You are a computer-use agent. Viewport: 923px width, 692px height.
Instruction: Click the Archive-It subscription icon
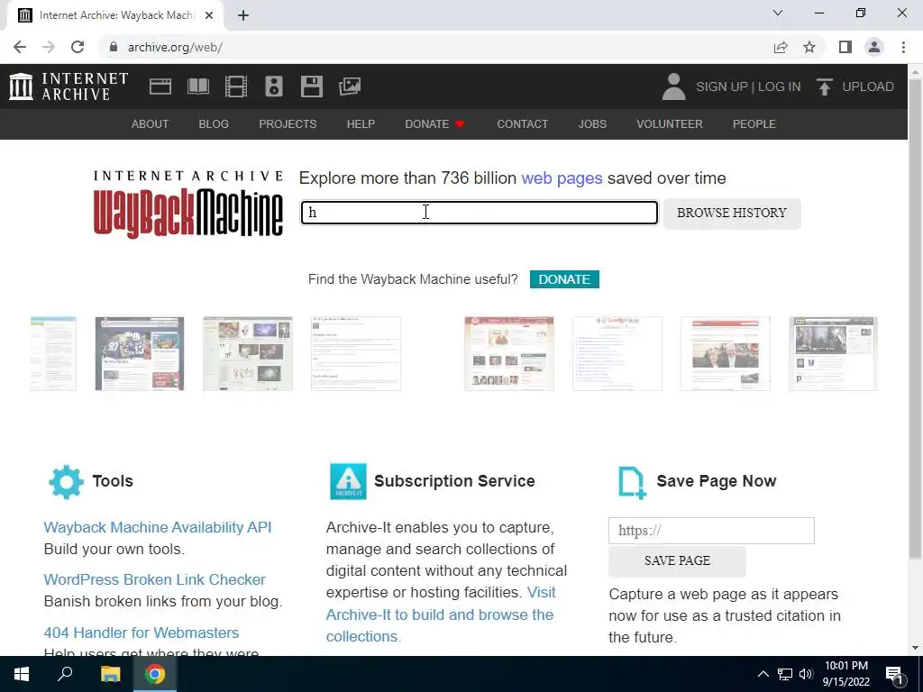pyautogui.click(x=348, y=481)
